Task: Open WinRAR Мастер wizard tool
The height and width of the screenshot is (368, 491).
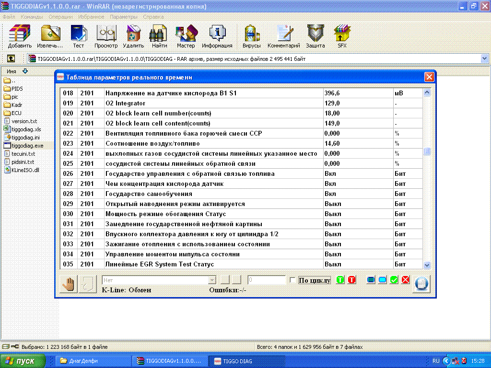Action: tap(186, 36)
